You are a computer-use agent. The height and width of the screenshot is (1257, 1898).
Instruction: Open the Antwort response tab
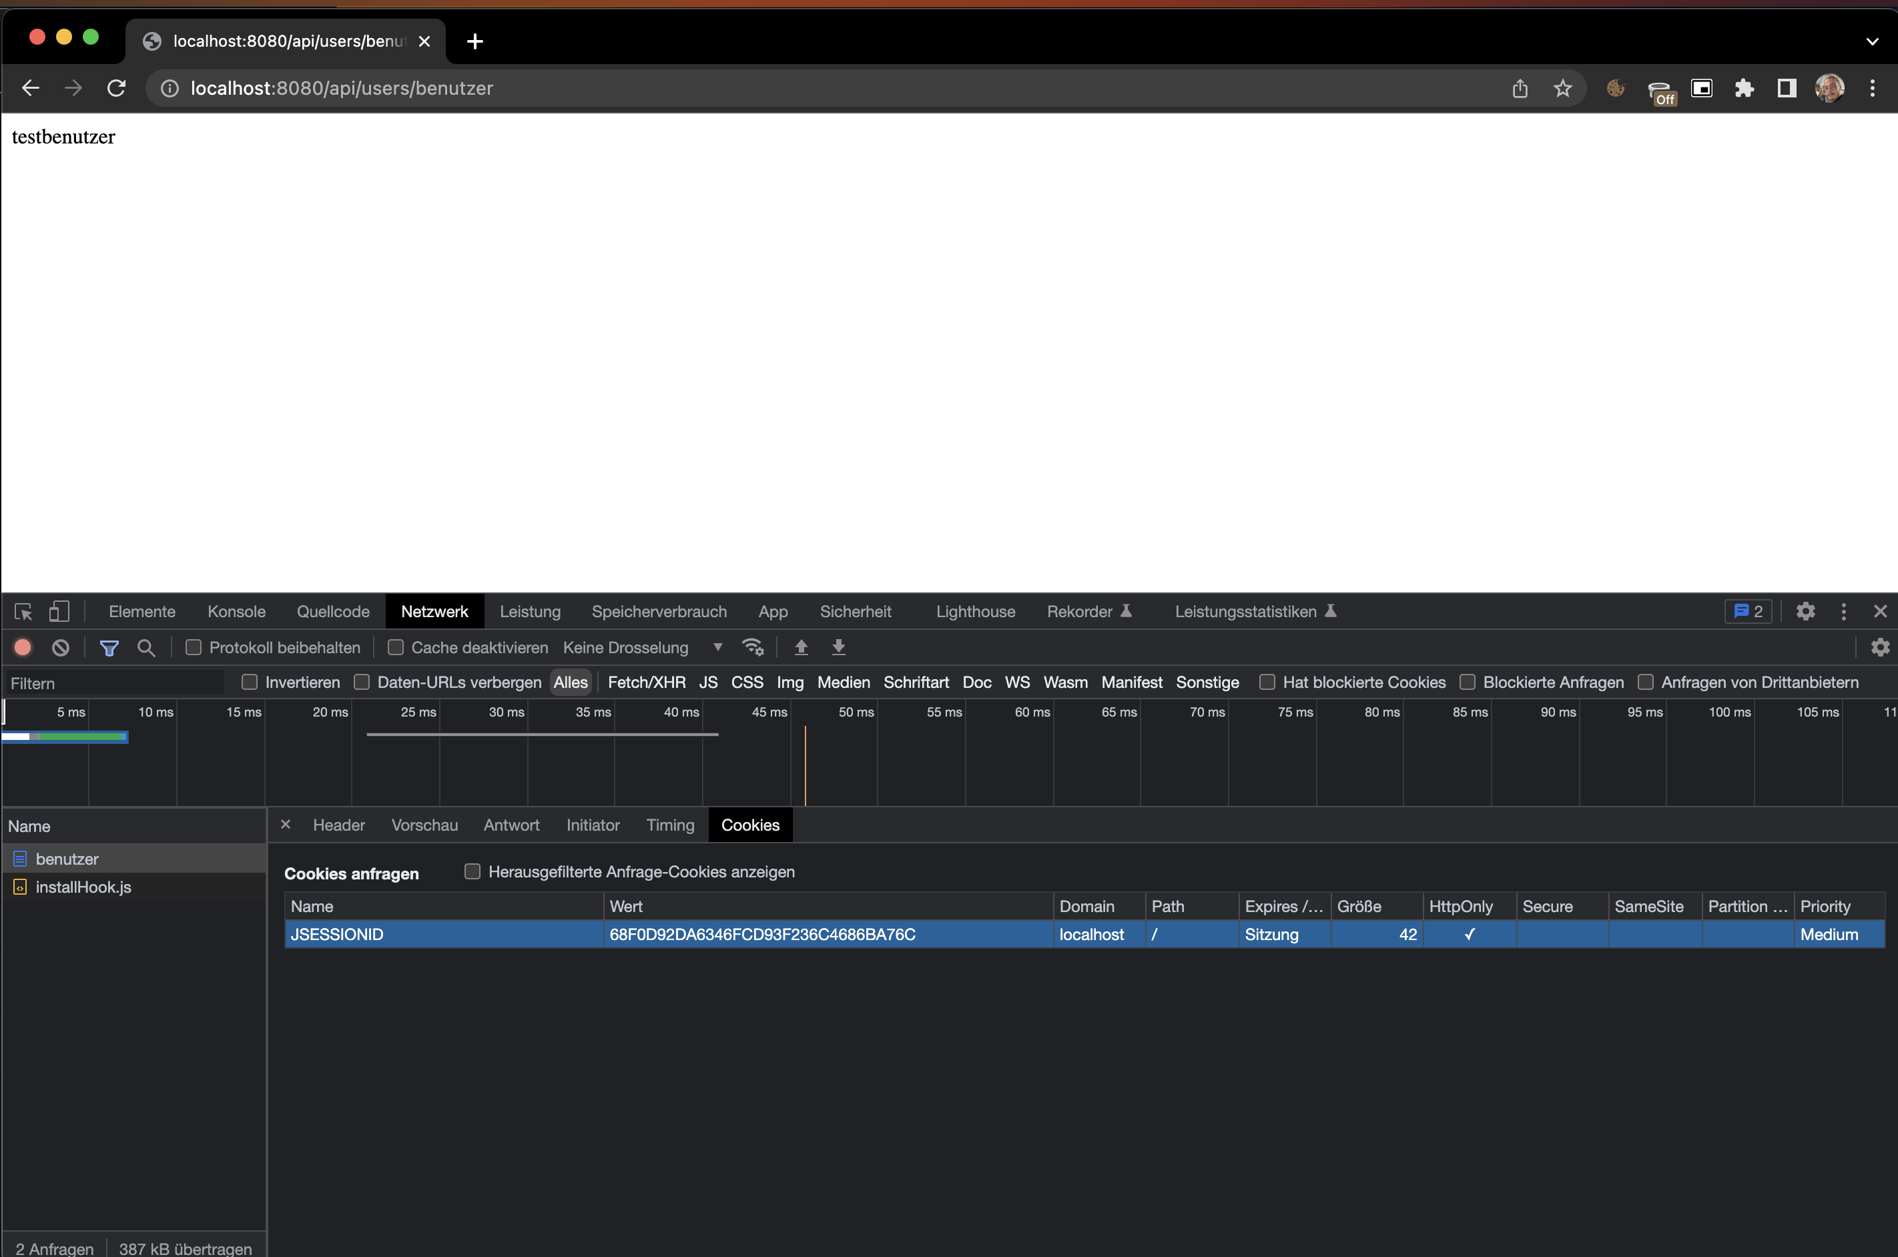(x=512, y=825)
